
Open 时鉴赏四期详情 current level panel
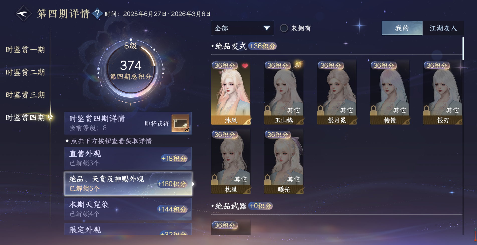[x=128, y=123]
